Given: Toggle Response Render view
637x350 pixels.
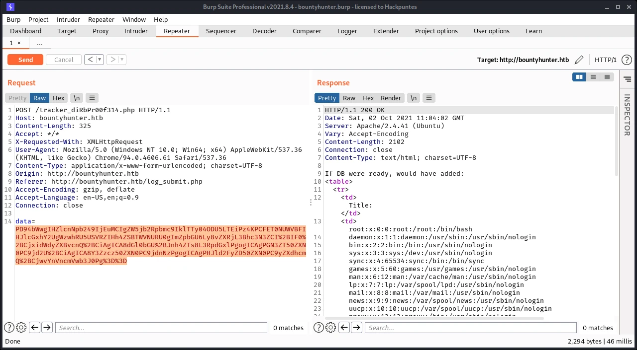Looking at the screenshot, I should coord(391,98).
